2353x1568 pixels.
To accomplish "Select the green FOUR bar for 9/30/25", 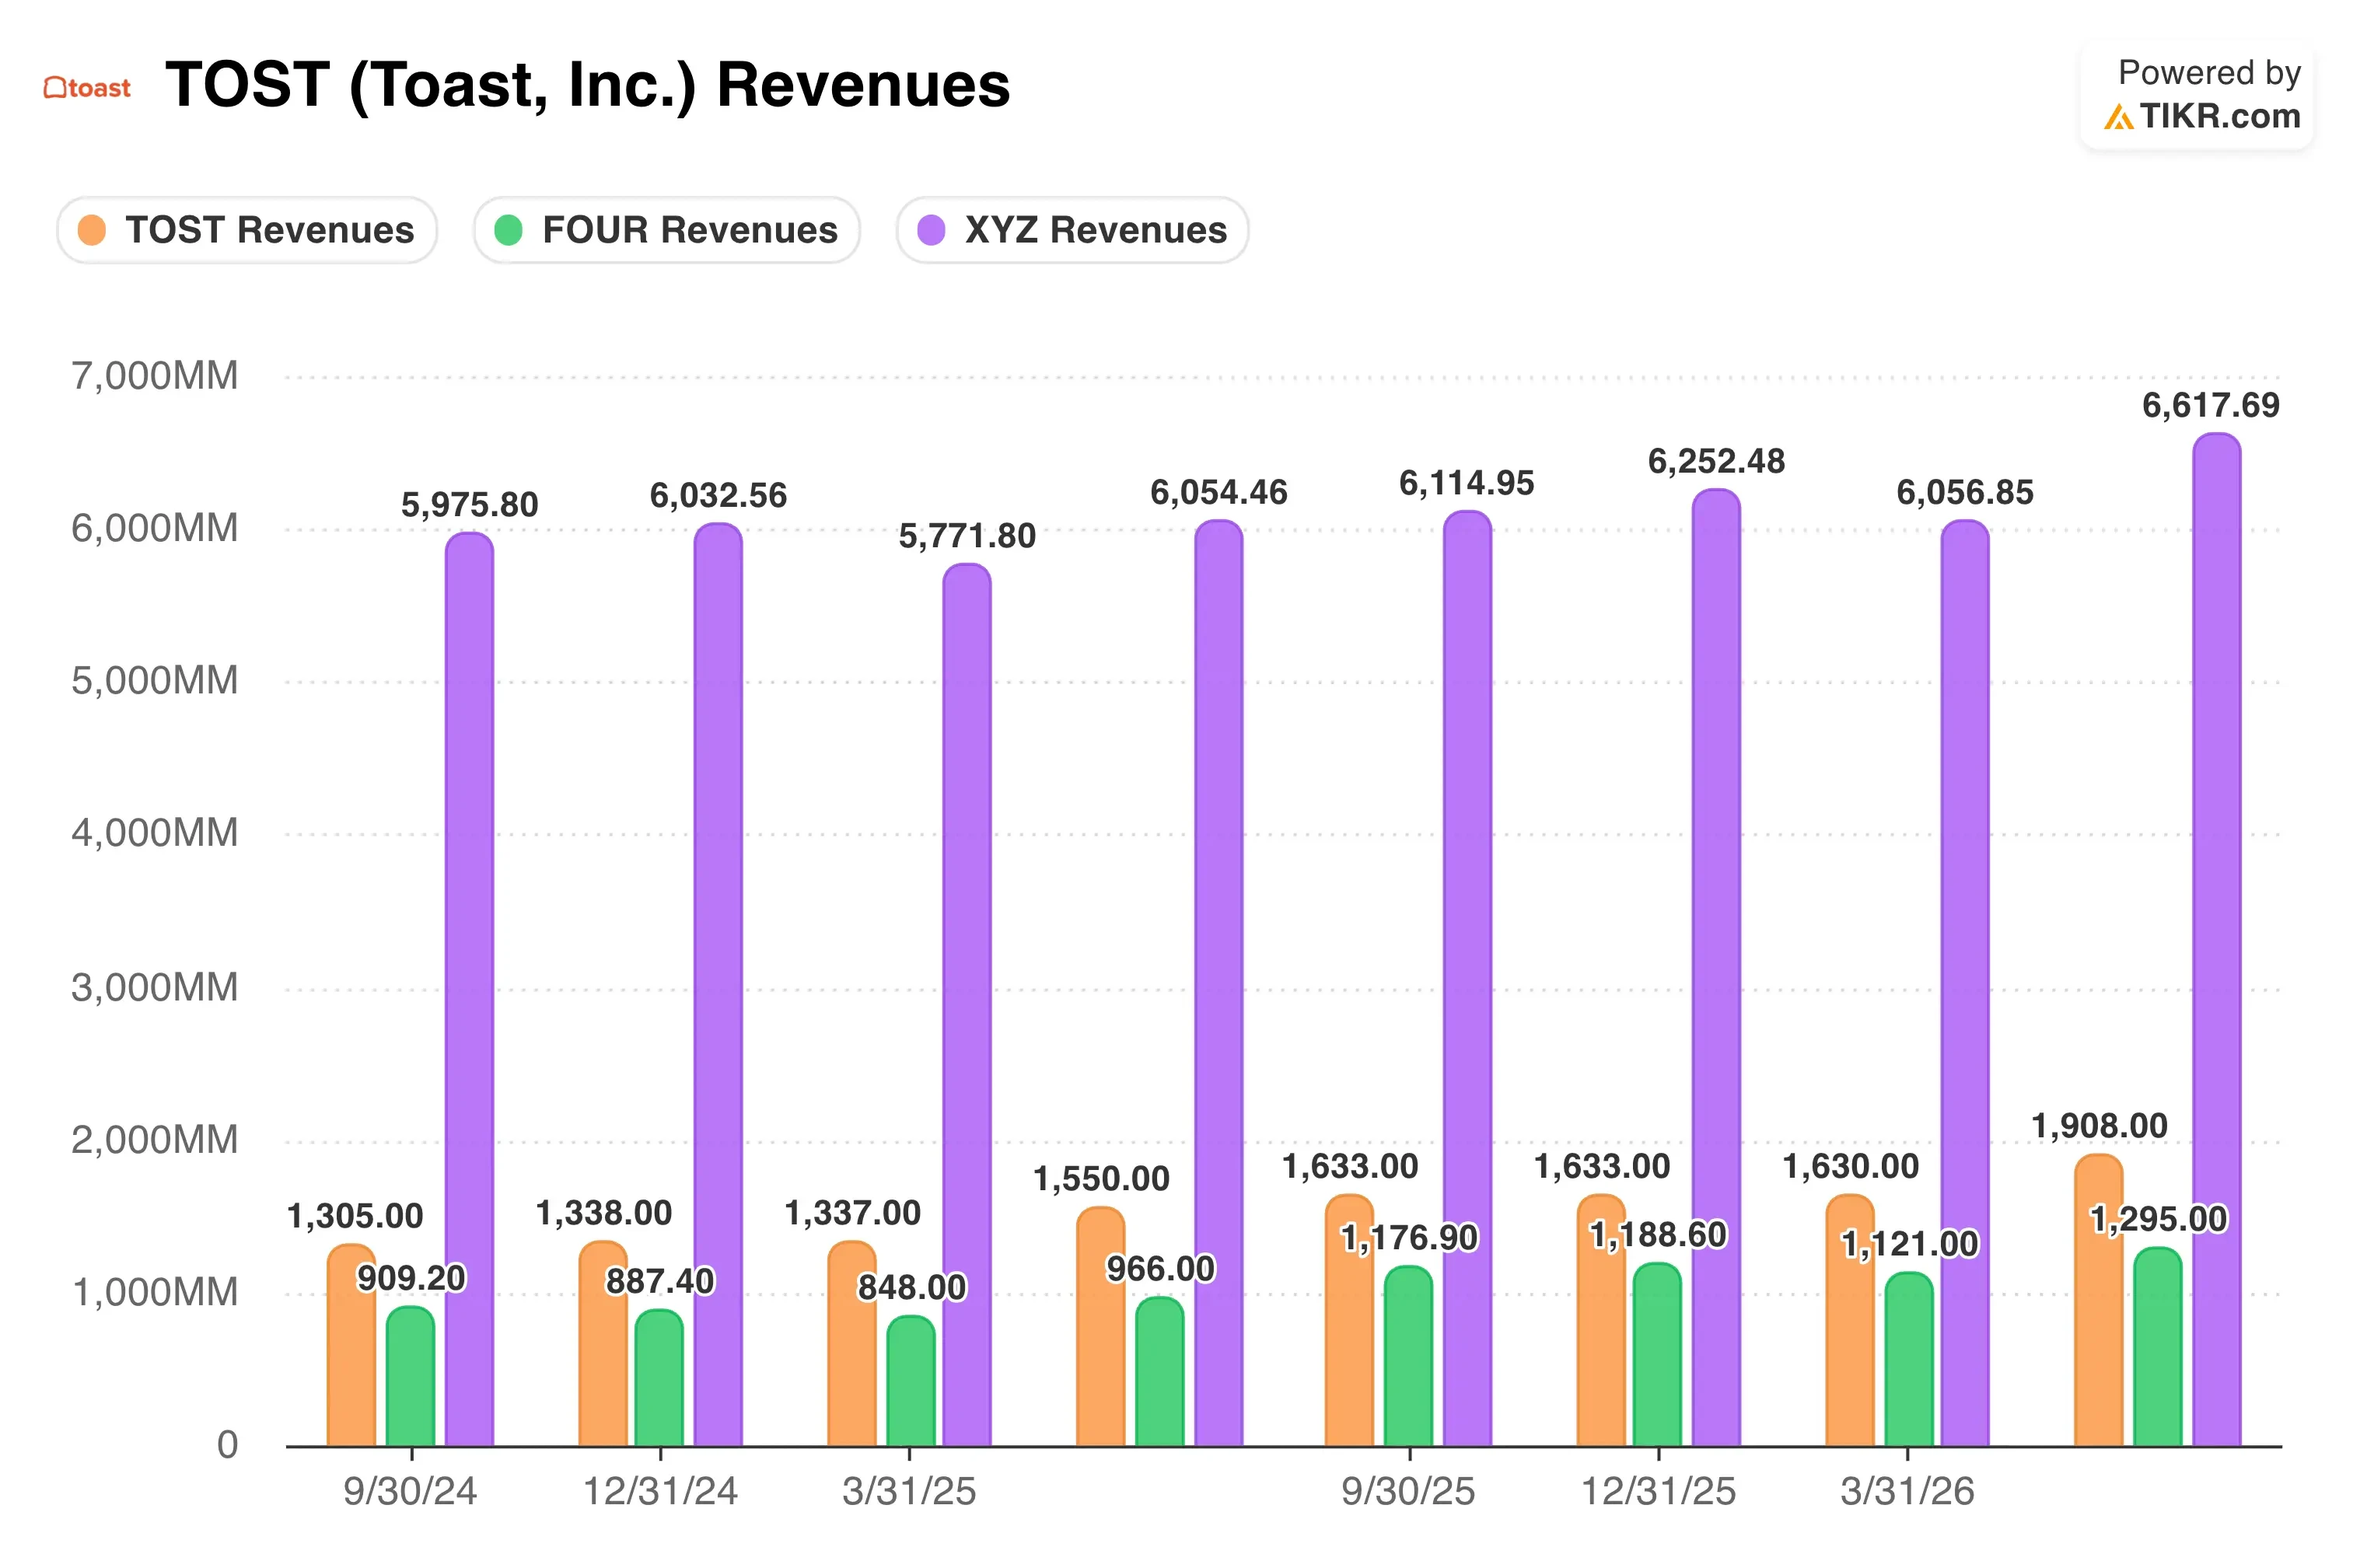I will coord(1408,1356).
